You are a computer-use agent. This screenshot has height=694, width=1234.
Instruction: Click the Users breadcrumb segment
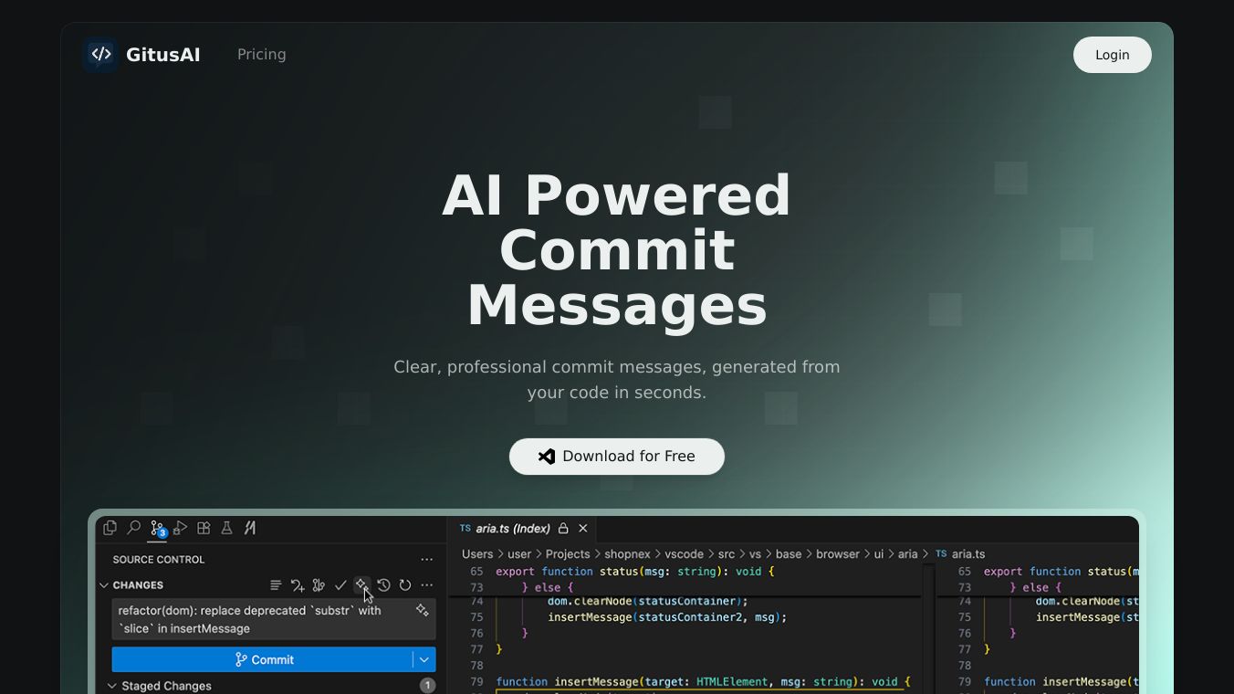[477, 554]
